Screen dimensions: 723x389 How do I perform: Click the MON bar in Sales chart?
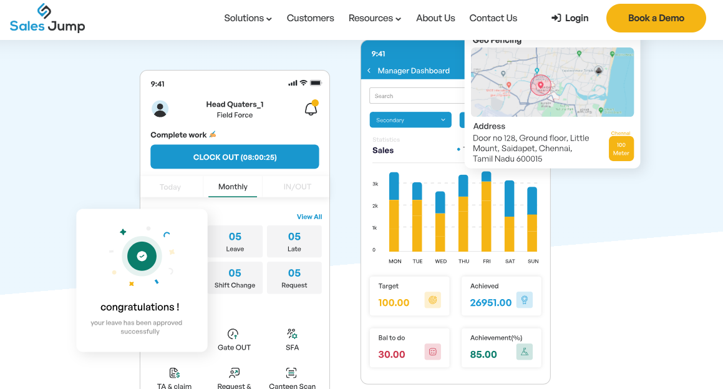(x=394, y=212)
